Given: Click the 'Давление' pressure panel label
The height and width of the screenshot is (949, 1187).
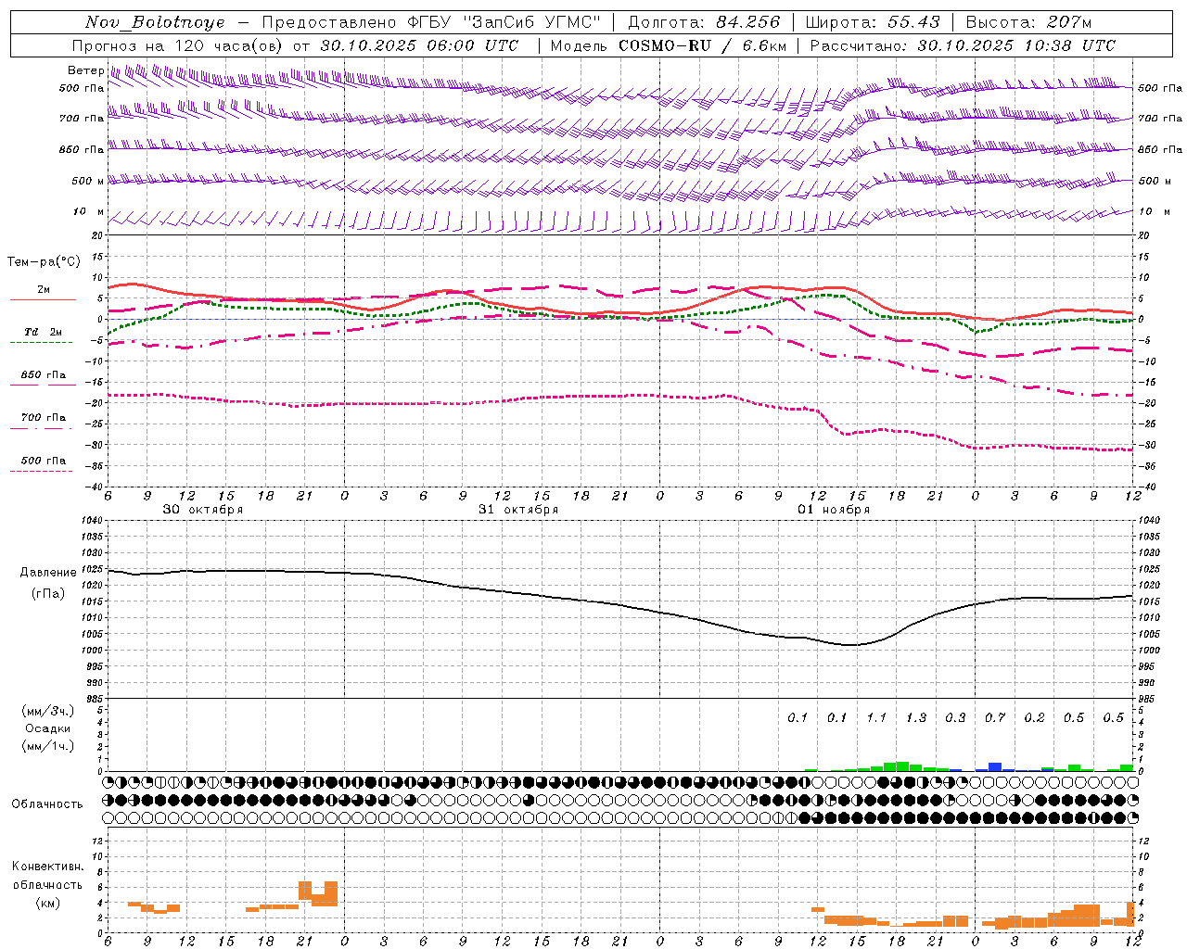Looking at the screenshot, I should tap(48, 573).
